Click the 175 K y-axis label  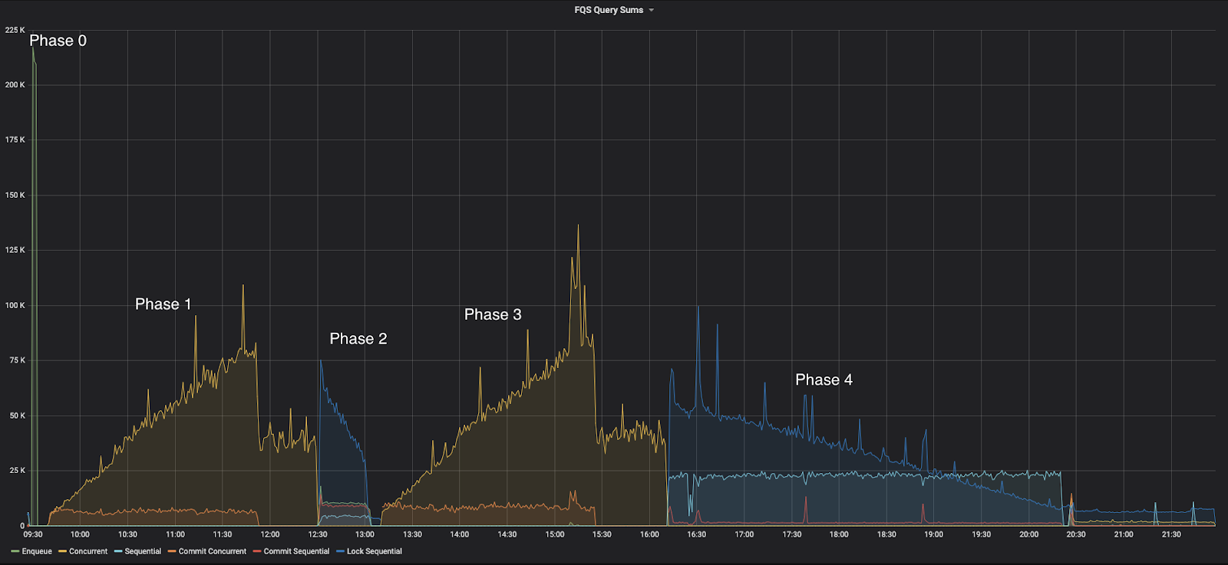pyautogui.click(x=15, y=140)
